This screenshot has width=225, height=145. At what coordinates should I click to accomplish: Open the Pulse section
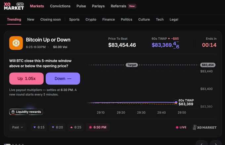pyautogui.click(x=81, y=6)
